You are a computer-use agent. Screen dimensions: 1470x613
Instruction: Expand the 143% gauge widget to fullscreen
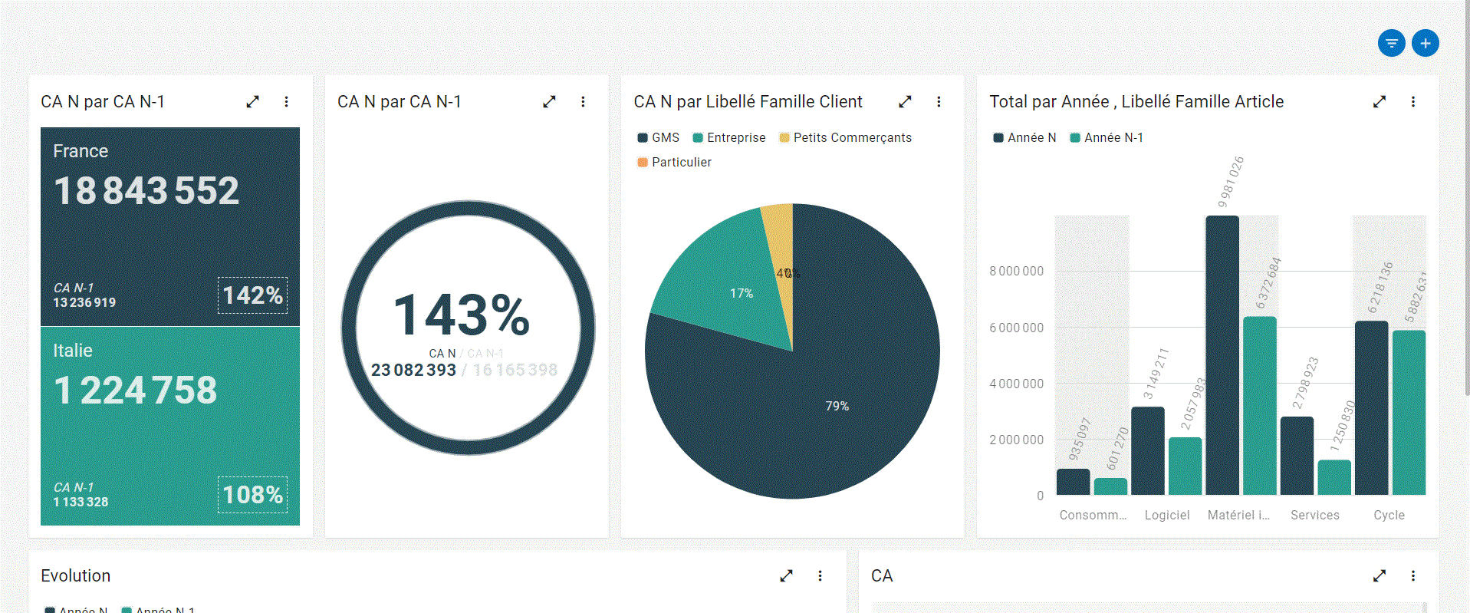pos(549,101)
